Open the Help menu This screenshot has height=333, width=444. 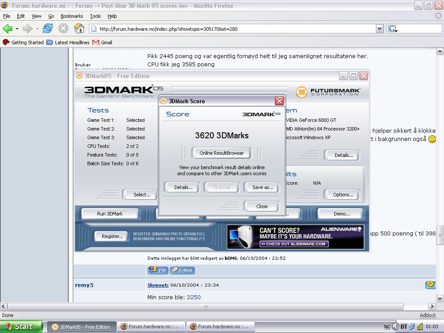click(112, 16)
